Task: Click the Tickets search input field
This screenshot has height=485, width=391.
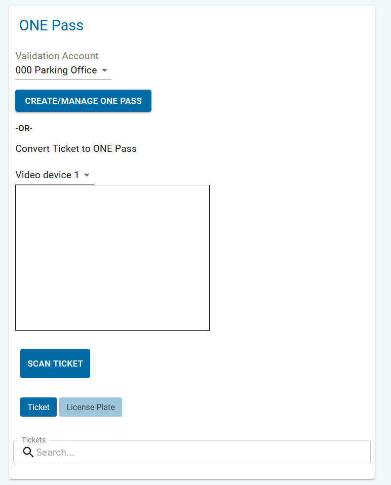Action: pos(152,452)
